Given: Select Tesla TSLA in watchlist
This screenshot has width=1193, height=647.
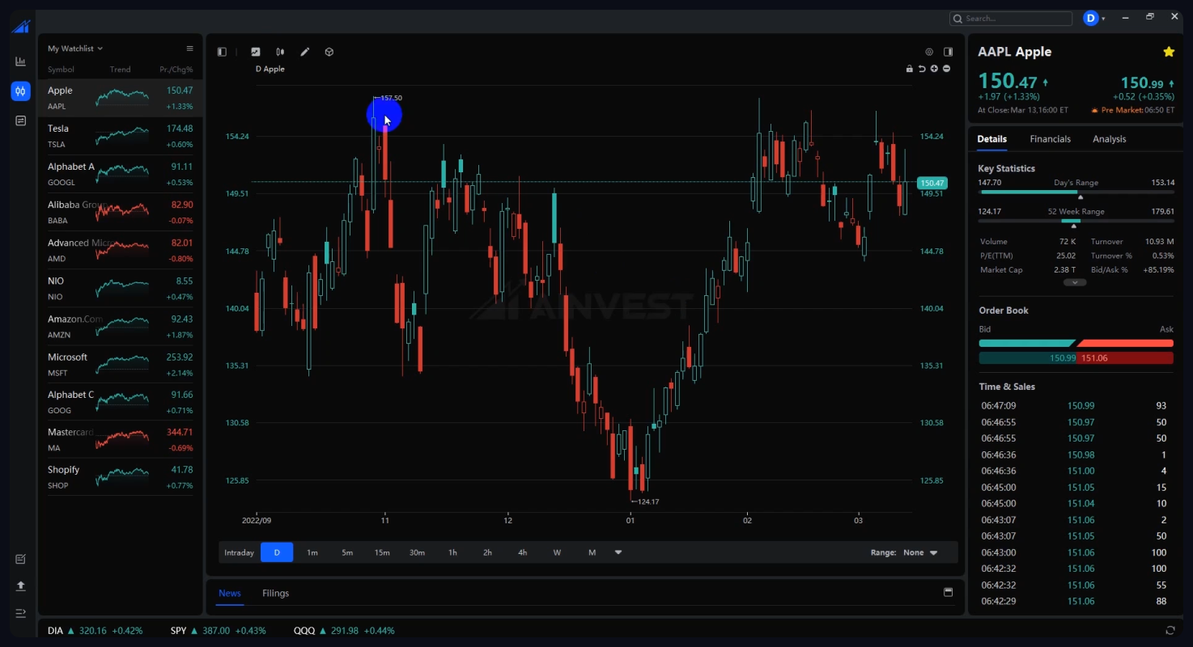Looking at the screenshot, I should pos(121,136).
